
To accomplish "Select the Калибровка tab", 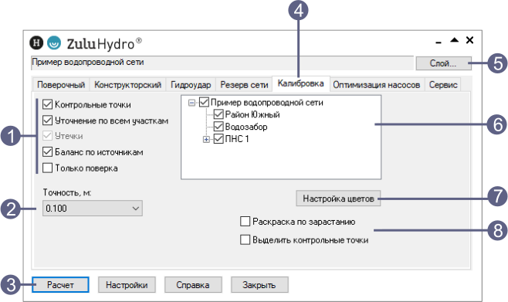I will (301, 83).
